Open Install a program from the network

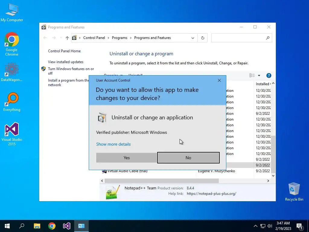point(68,82)
